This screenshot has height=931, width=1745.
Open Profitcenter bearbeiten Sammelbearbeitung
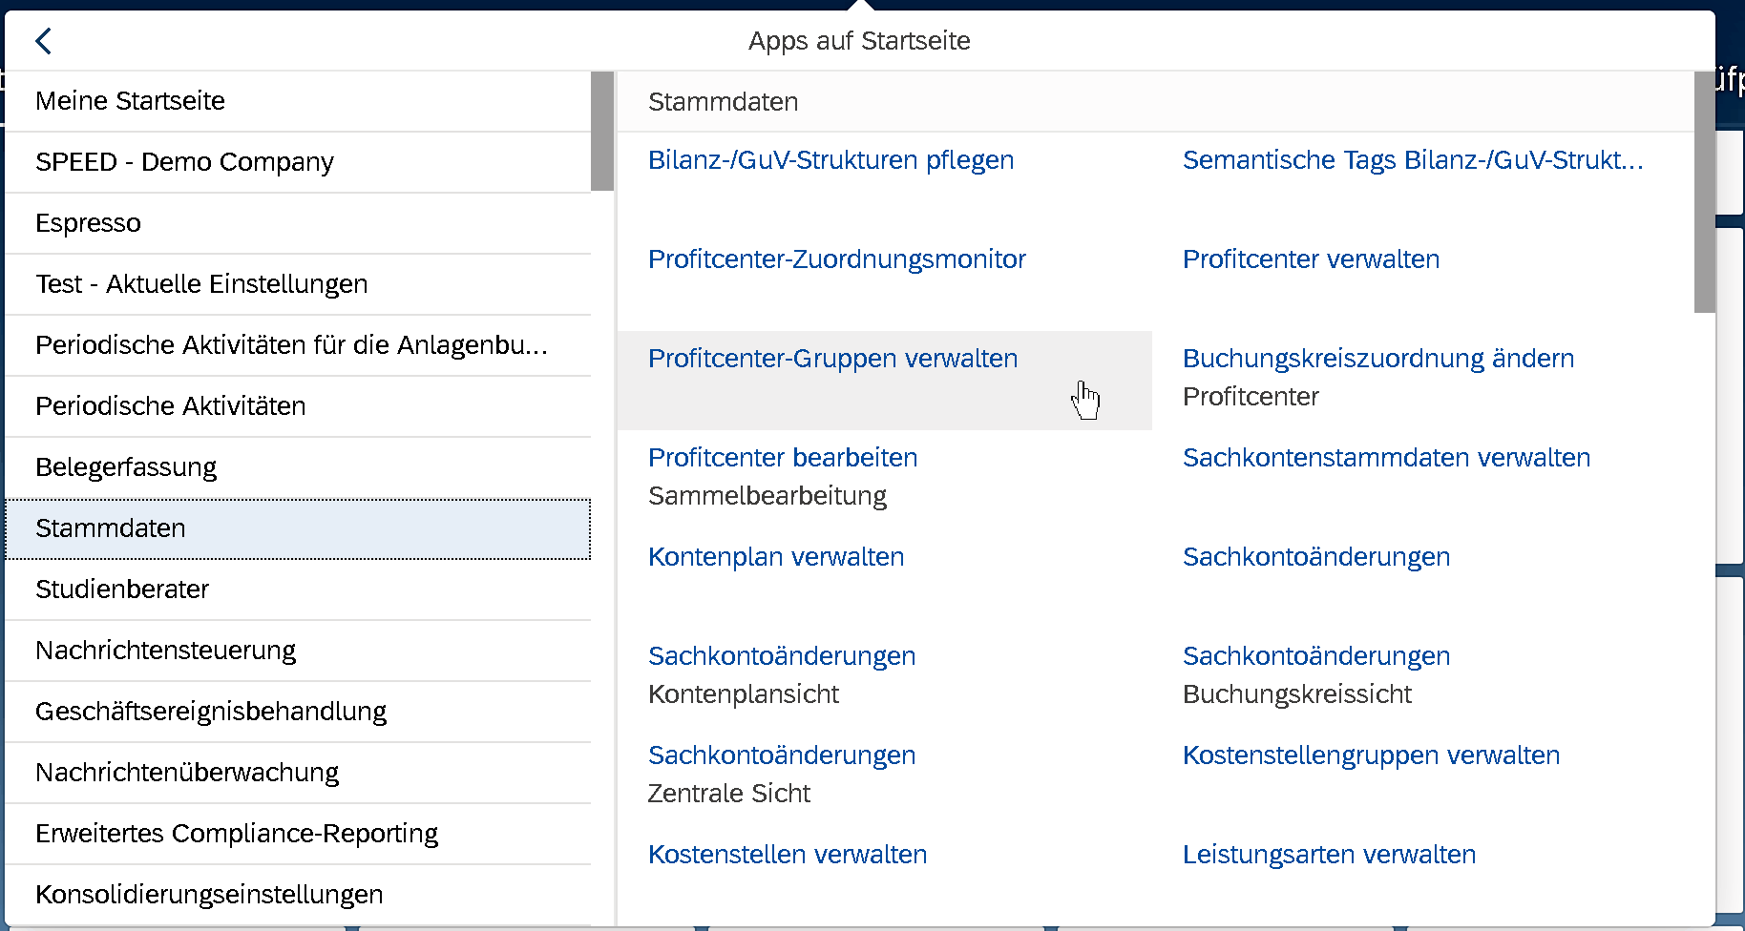[x=783, y=458]
